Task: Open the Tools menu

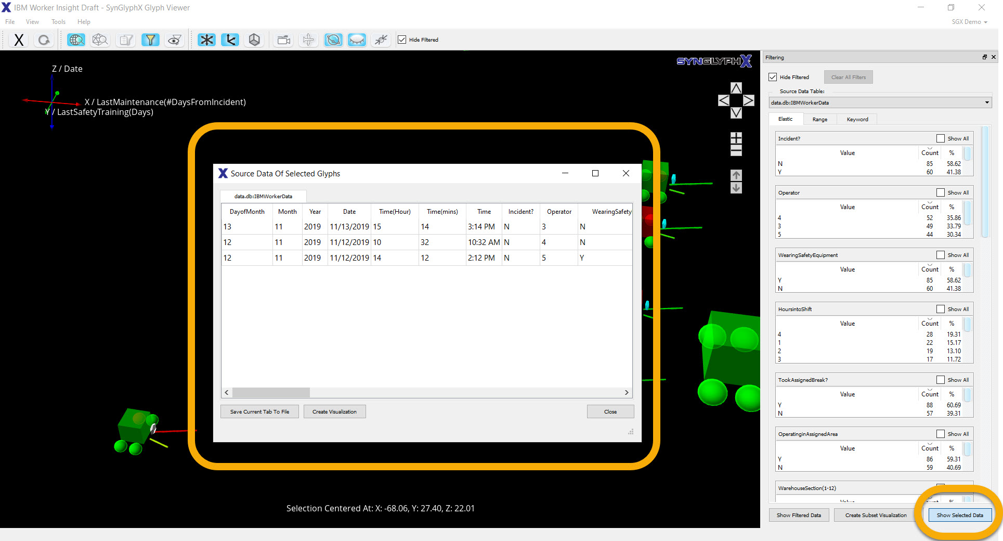Action: click(x=58, y=22)
